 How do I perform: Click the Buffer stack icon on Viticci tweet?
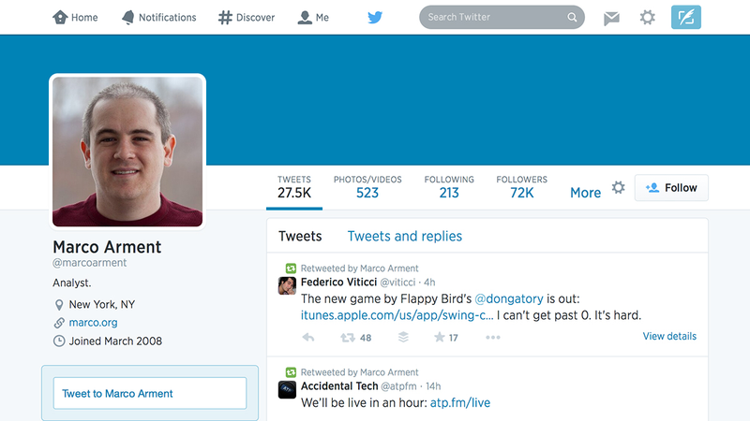[403, 338]
